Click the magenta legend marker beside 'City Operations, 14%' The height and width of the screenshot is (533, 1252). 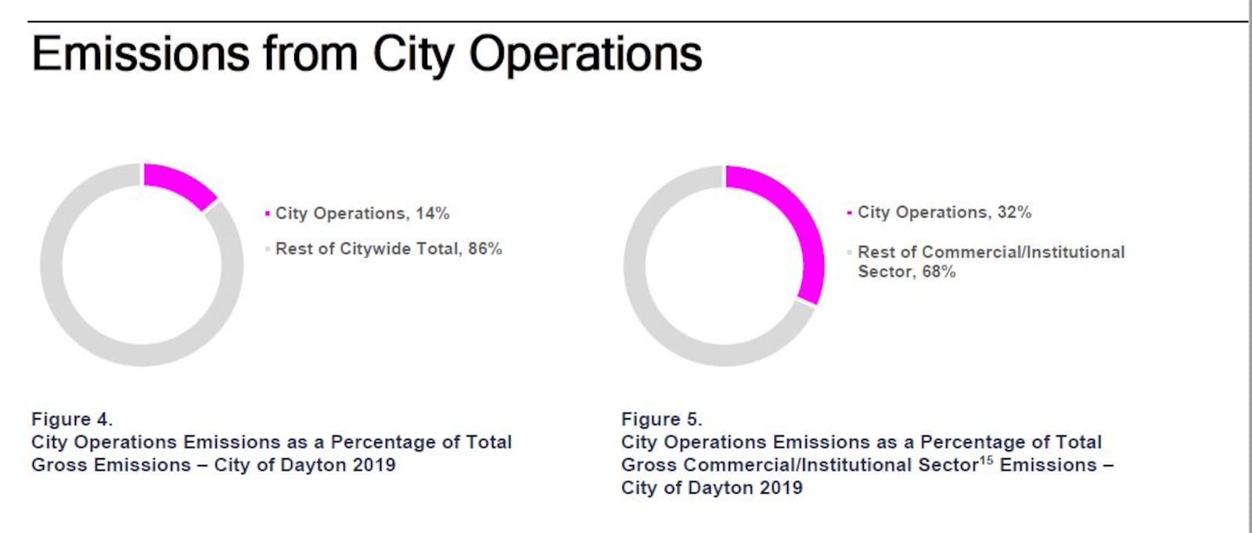click(x=268, y=213)
